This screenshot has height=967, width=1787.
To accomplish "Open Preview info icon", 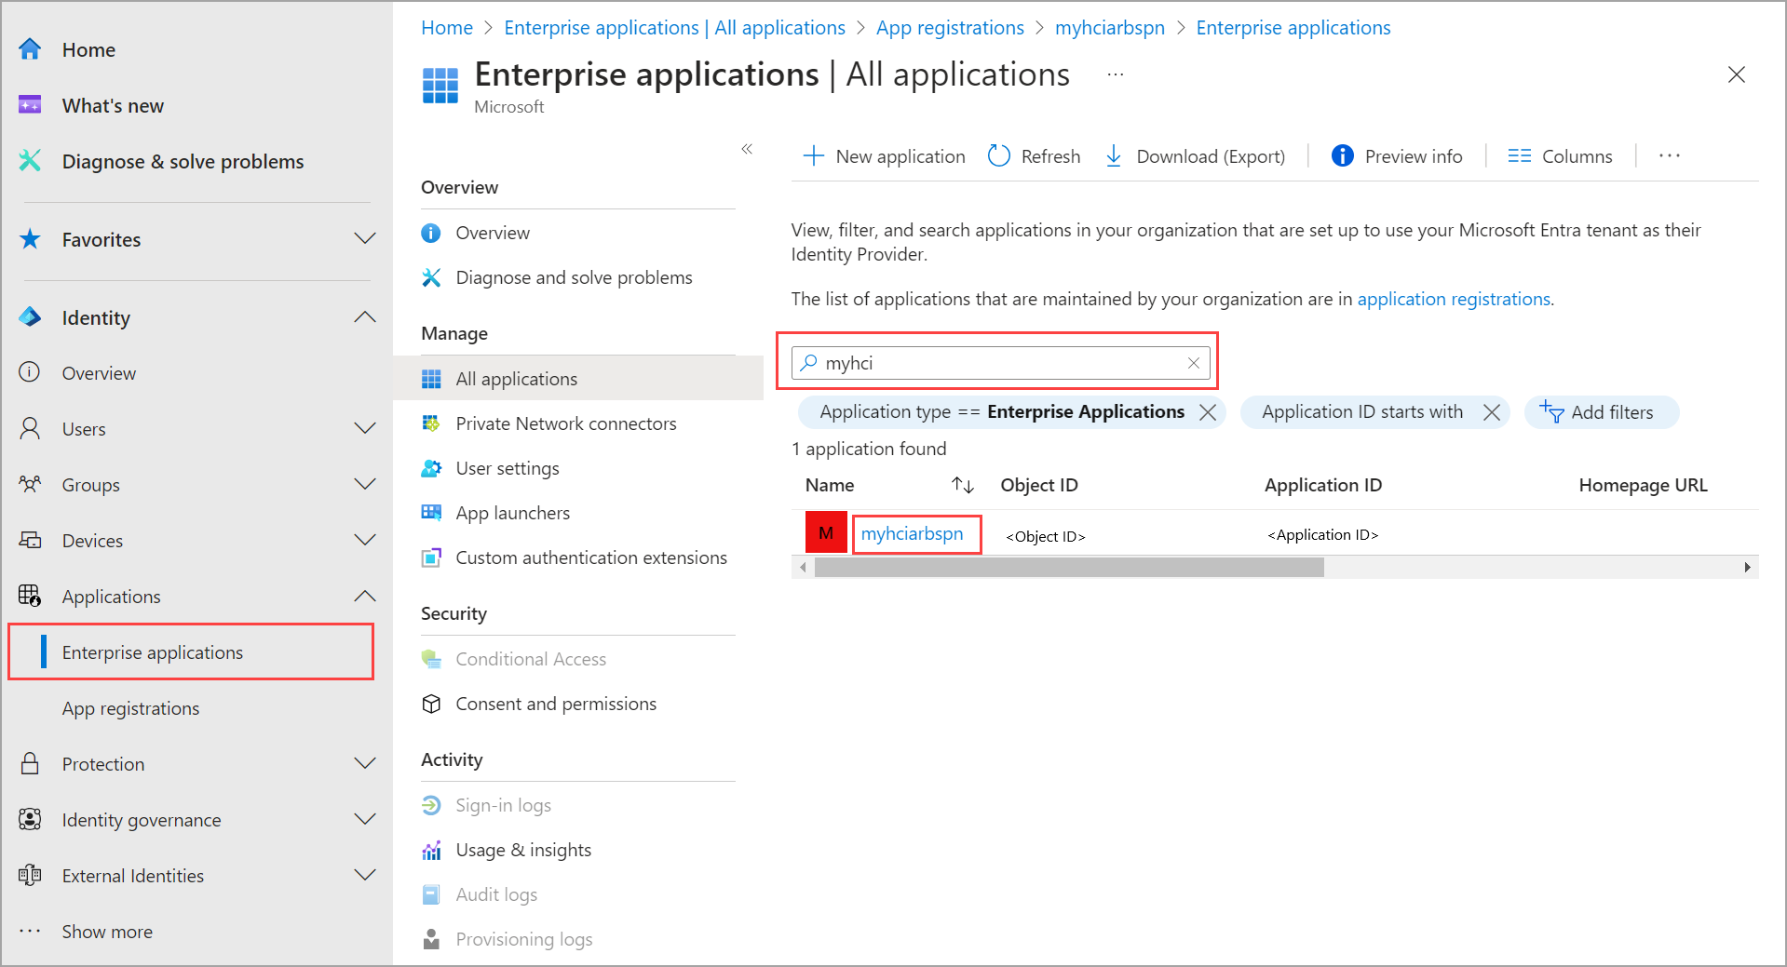I will click(1342, 156).
